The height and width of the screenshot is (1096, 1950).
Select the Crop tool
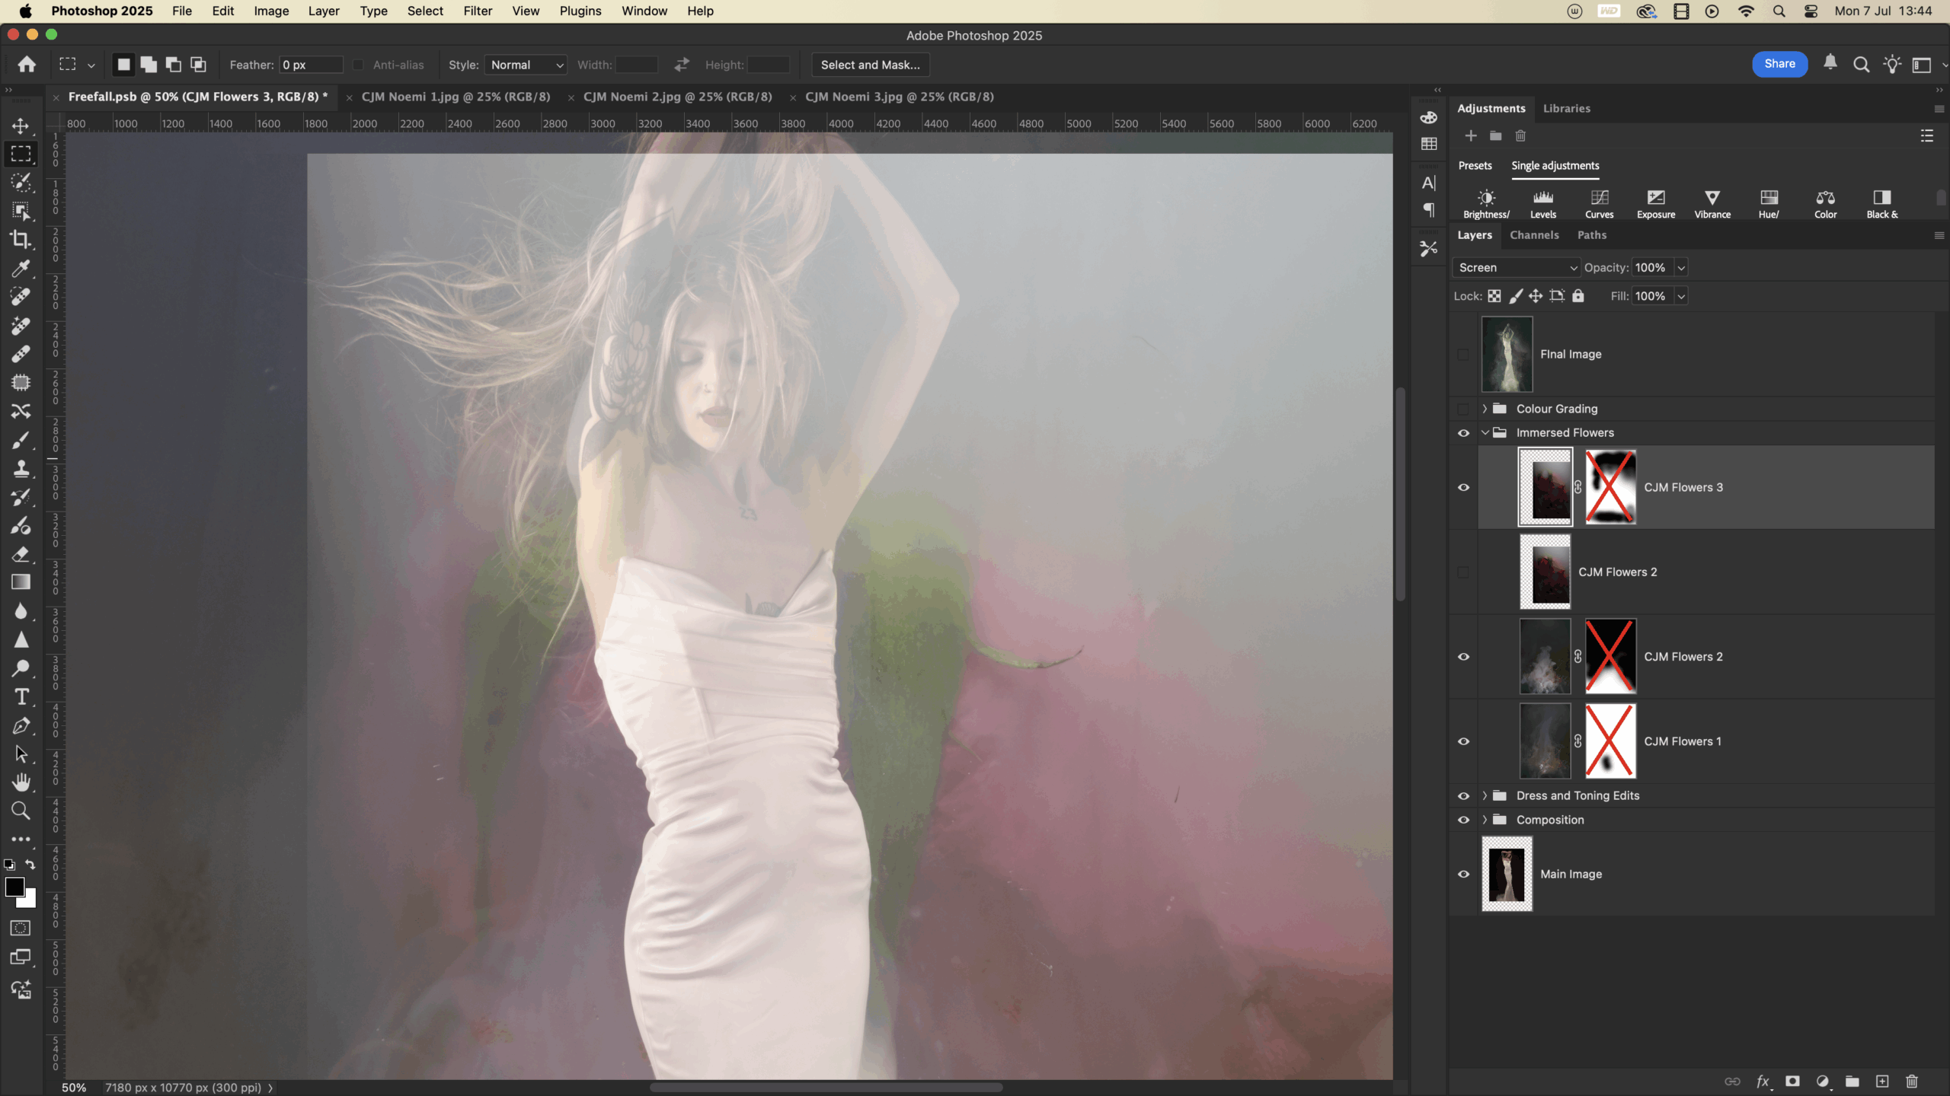21,240
